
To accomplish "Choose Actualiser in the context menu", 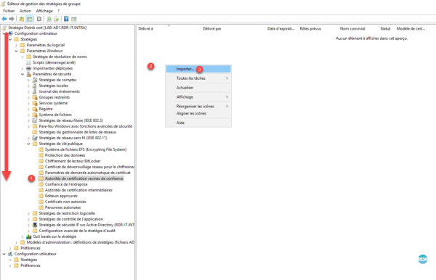I will pos(198,88).
